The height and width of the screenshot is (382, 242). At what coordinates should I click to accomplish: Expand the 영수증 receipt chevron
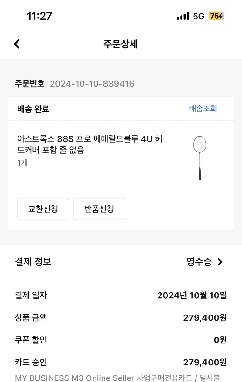click(220, 262)
